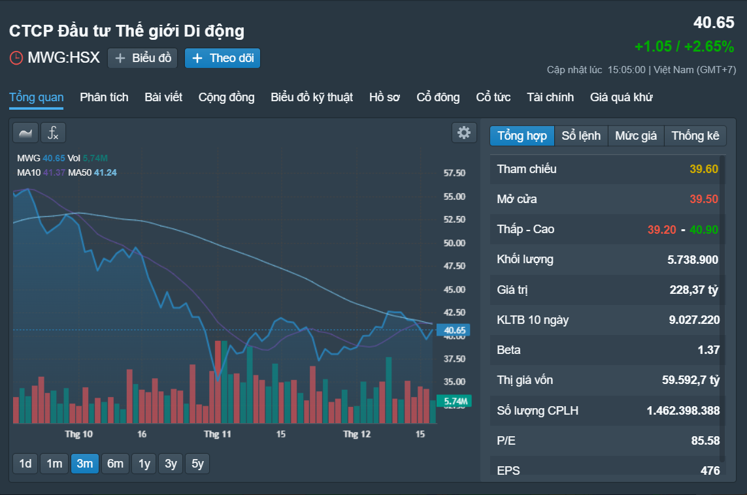
Task: Click the Biểu đồ add button
Action: 142,58
